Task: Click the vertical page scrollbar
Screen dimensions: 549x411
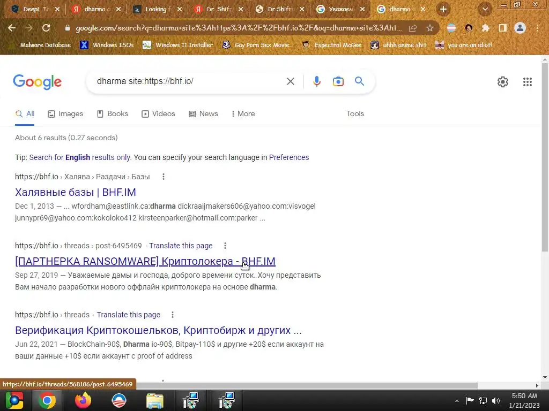Action: pos(545,157)
